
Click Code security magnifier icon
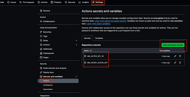(41, 68)
